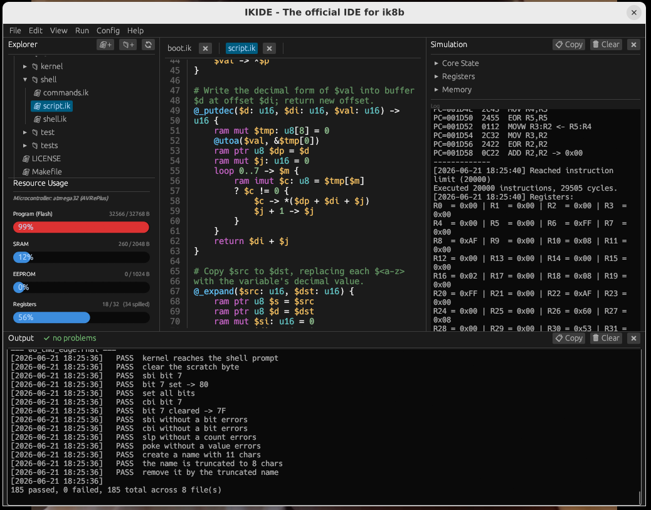Click the kernel folder name
Screen dimensions: 651x510
pos(51,66)
